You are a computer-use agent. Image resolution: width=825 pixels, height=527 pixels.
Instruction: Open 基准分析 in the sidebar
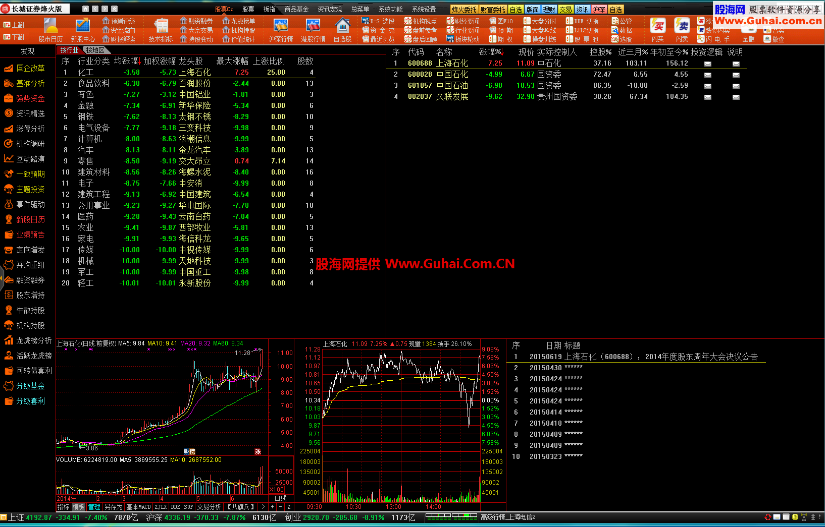(24, 83)
